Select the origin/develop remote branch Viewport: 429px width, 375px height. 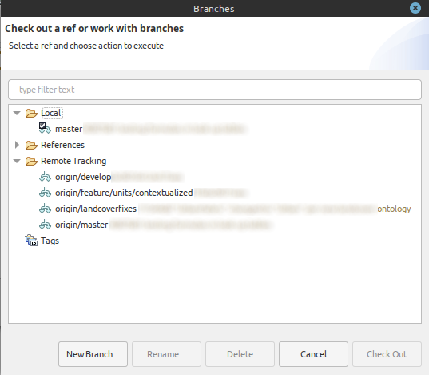click(83, 177)
